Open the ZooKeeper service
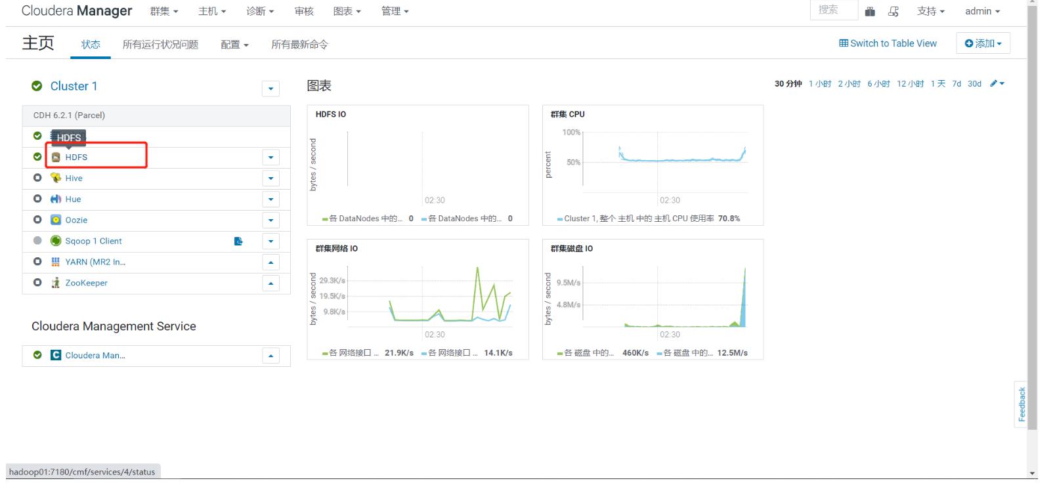This screenshot has height=485, width=1057. pos(86,283)
